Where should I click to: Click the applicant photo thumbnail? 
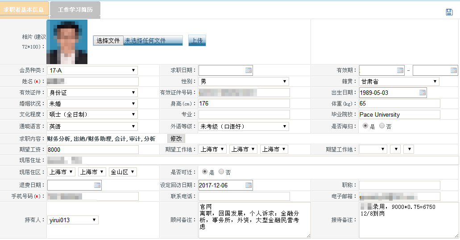click(x=67, y=42)
